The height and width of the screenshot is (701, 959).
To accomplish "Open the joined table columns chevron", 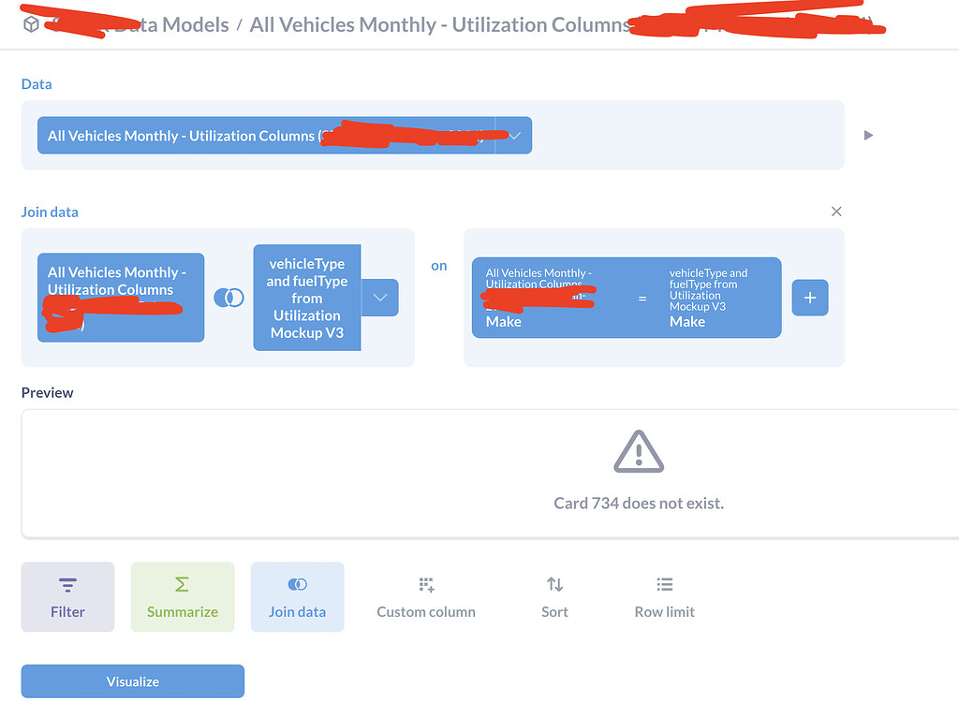I will (379, 298).
